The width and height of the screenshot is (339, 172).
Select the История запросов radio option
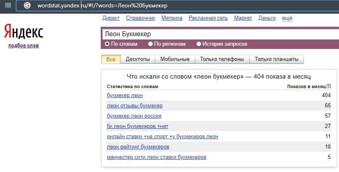click(x=199, y=44)
